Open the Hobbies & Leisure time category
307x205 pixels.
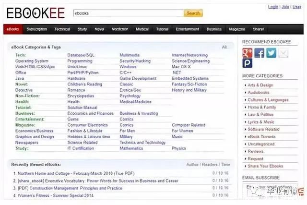(89, 137)
